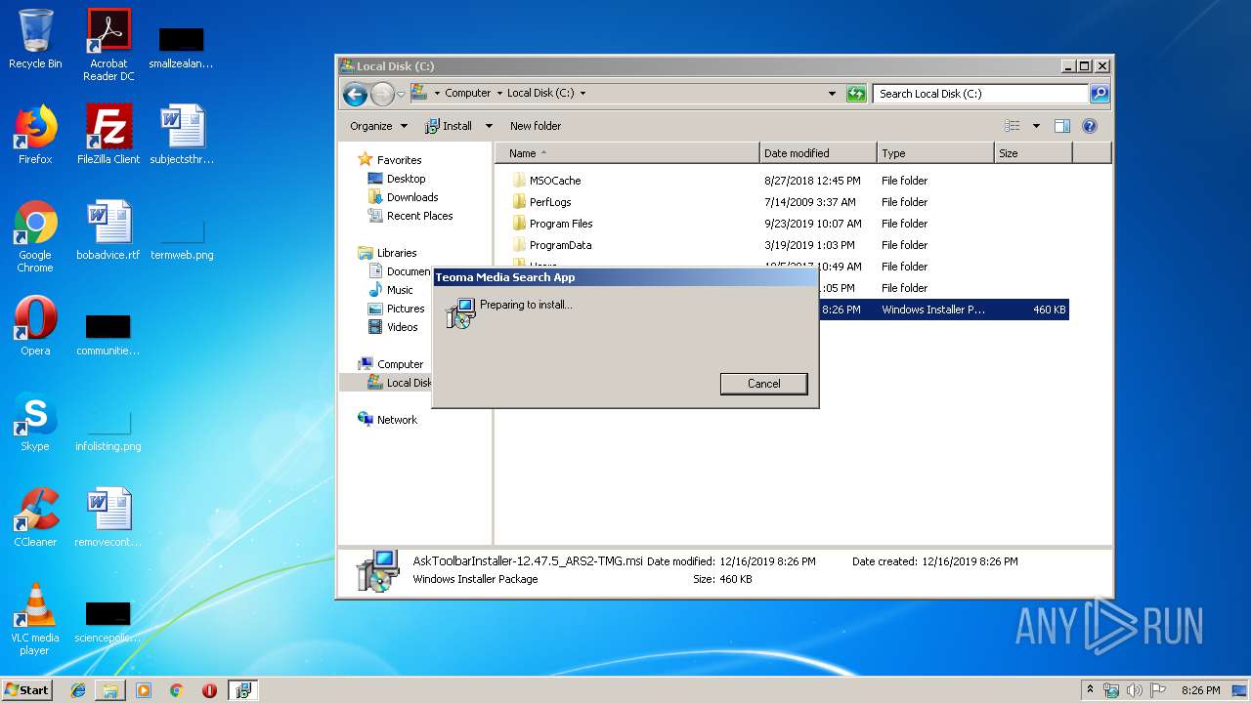The width and height of the screenshot is (1251, 703).
Task: Show hidden system tray icons
Action: pos(1091,690)
